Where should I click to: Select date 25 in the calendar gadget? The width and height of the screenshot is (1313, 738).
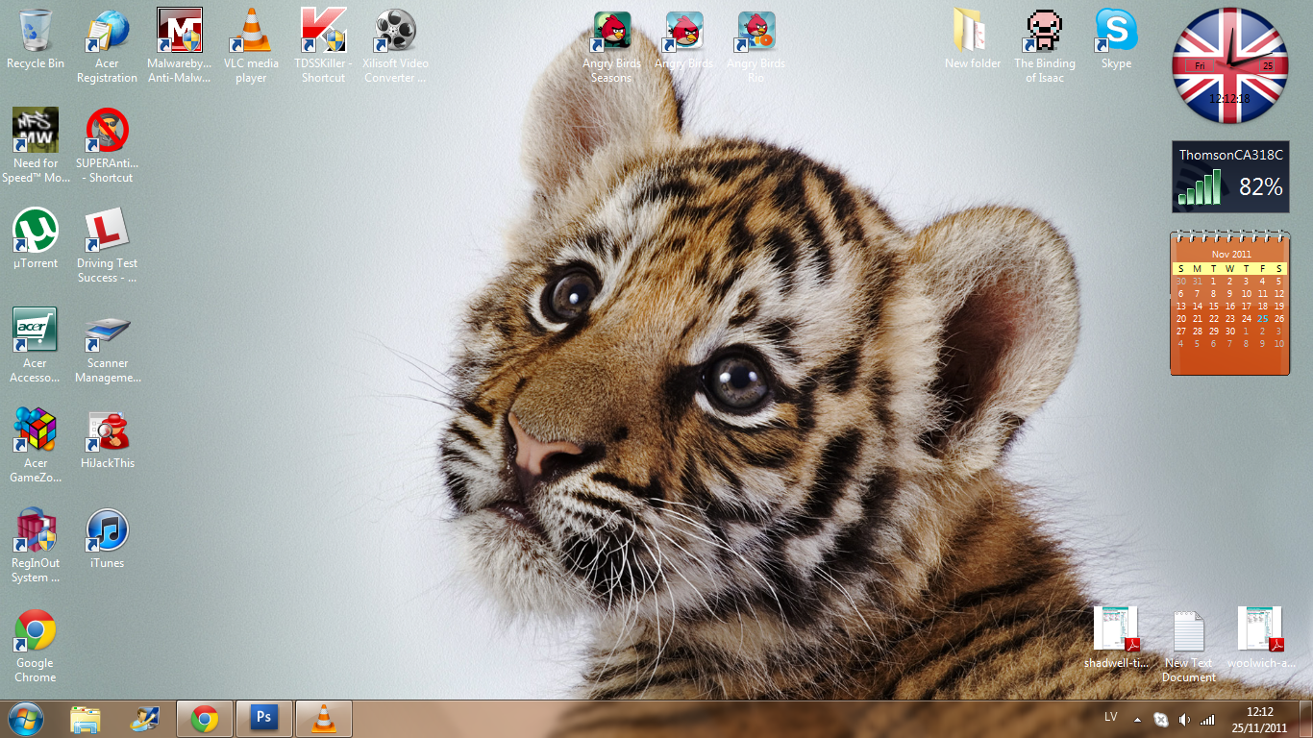[1262, 319]
